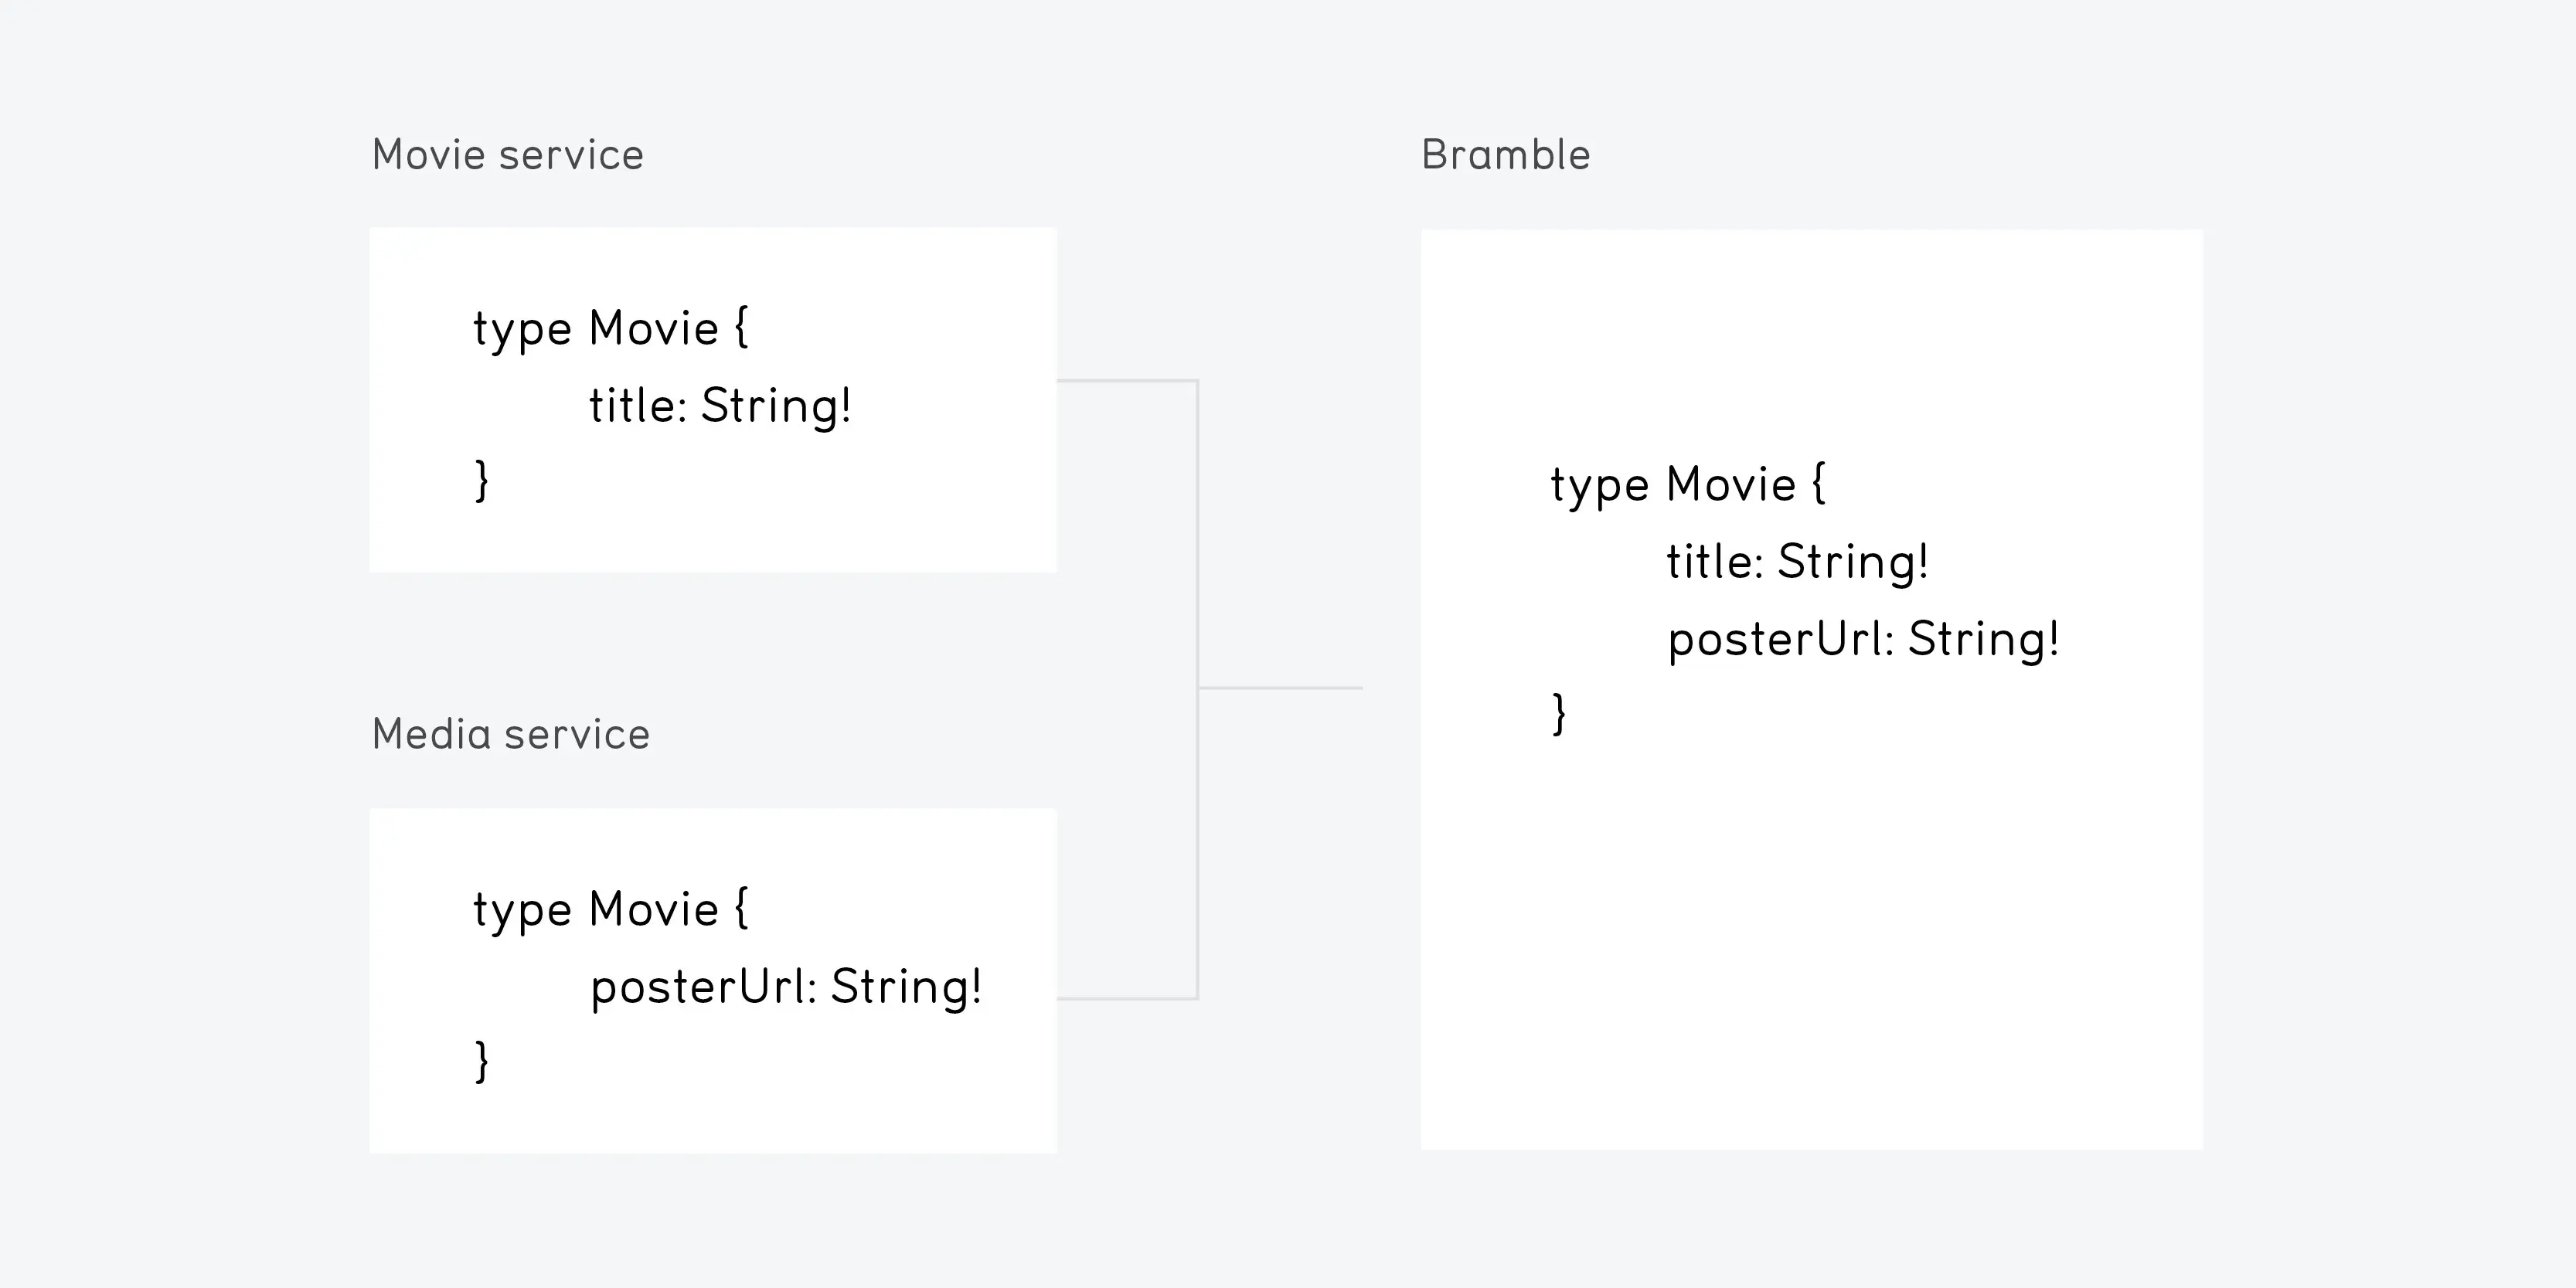Select 'type Movie {' in Movie service box

(610, 329)
